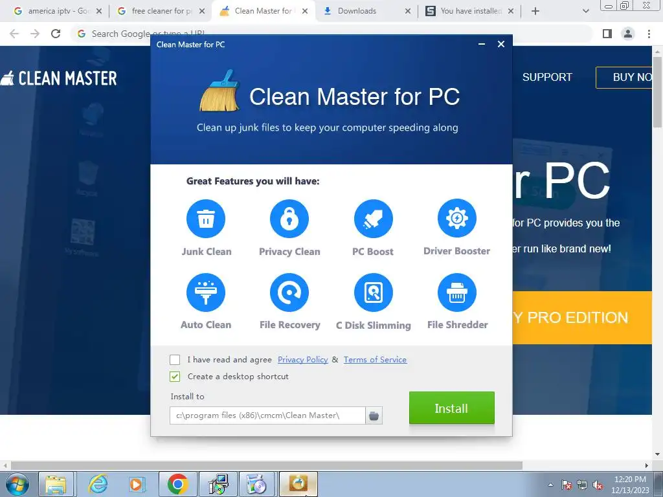Click the Junk Clean trash icon
Viewport: 663px width, 497px height.
(206, 219)
